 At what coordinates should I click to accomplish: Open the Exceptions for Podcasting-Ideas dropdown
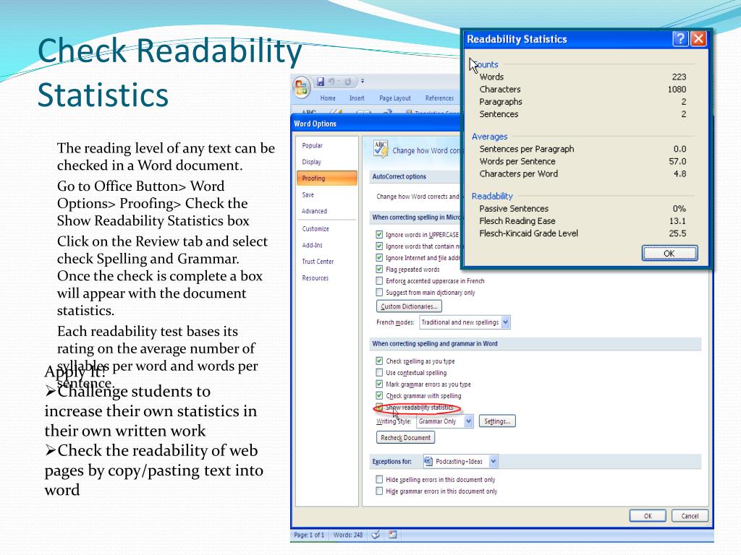(494, 461)
